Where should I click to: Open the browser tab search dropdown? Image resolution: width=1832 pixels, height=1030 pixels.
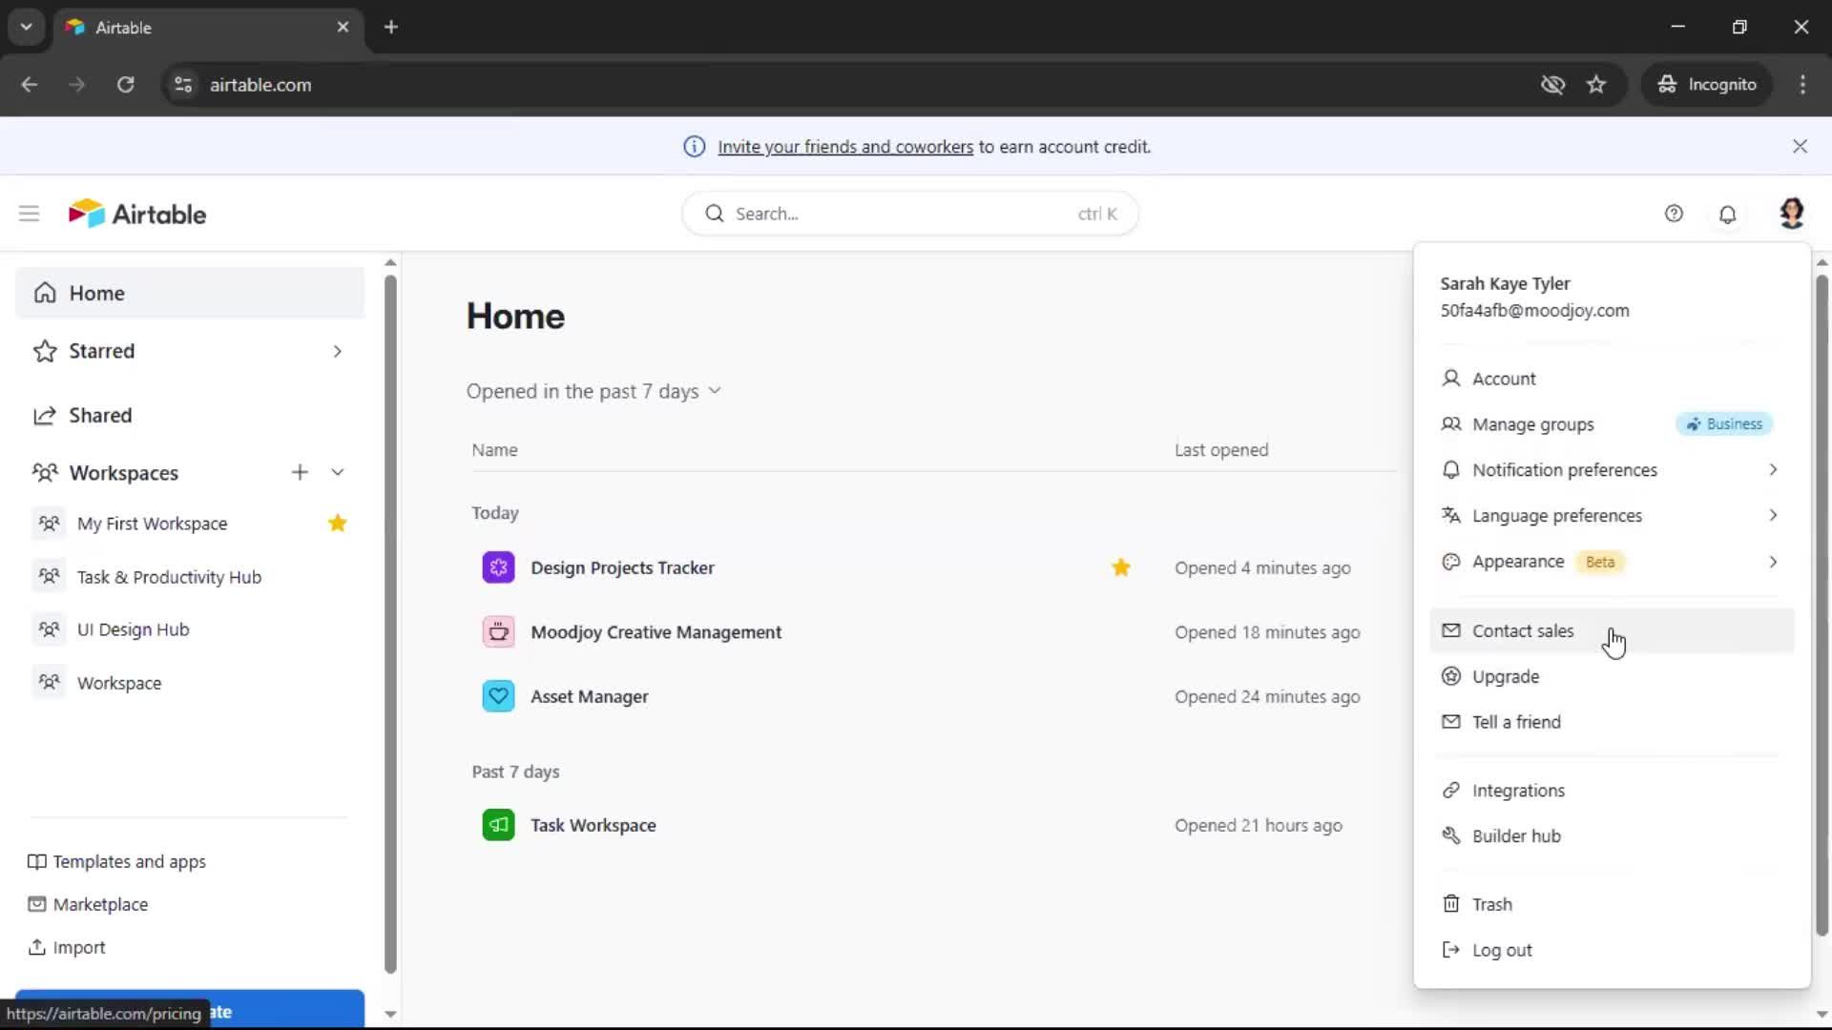pos(27,27)
